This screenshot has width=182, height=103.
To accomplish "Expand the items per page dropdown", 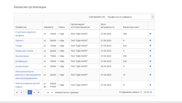I will pos(49,92).
